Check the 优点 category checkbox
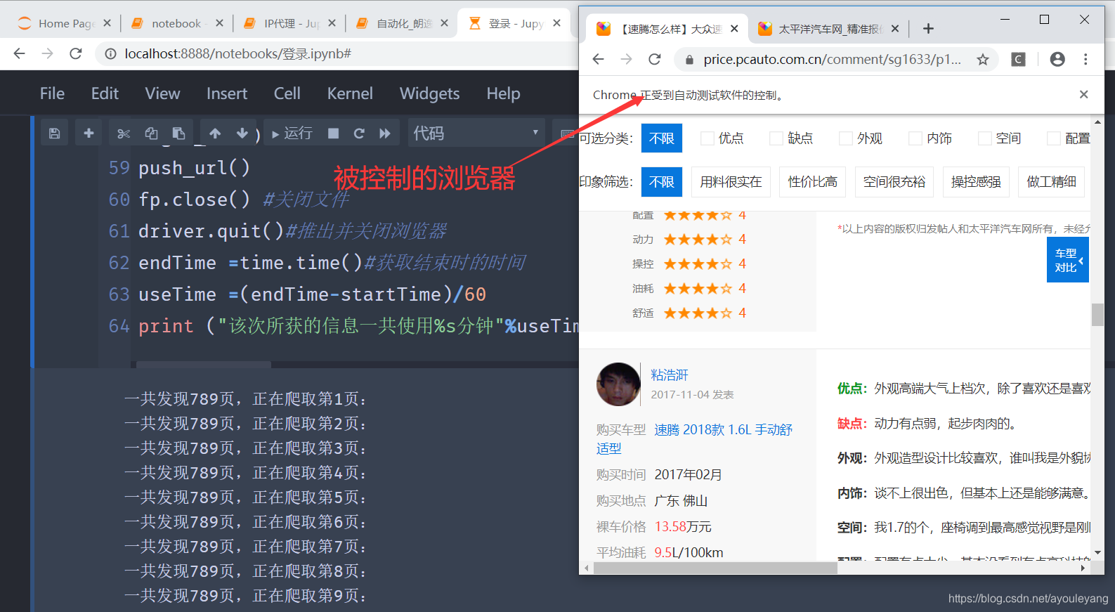 (x=708, y=138)
